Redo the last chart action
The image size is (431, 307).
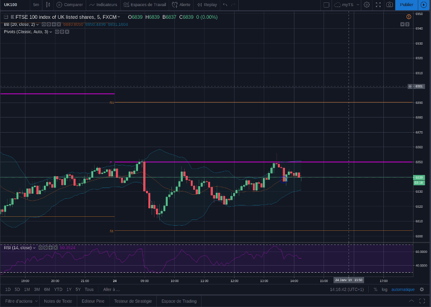coord(233,5)
